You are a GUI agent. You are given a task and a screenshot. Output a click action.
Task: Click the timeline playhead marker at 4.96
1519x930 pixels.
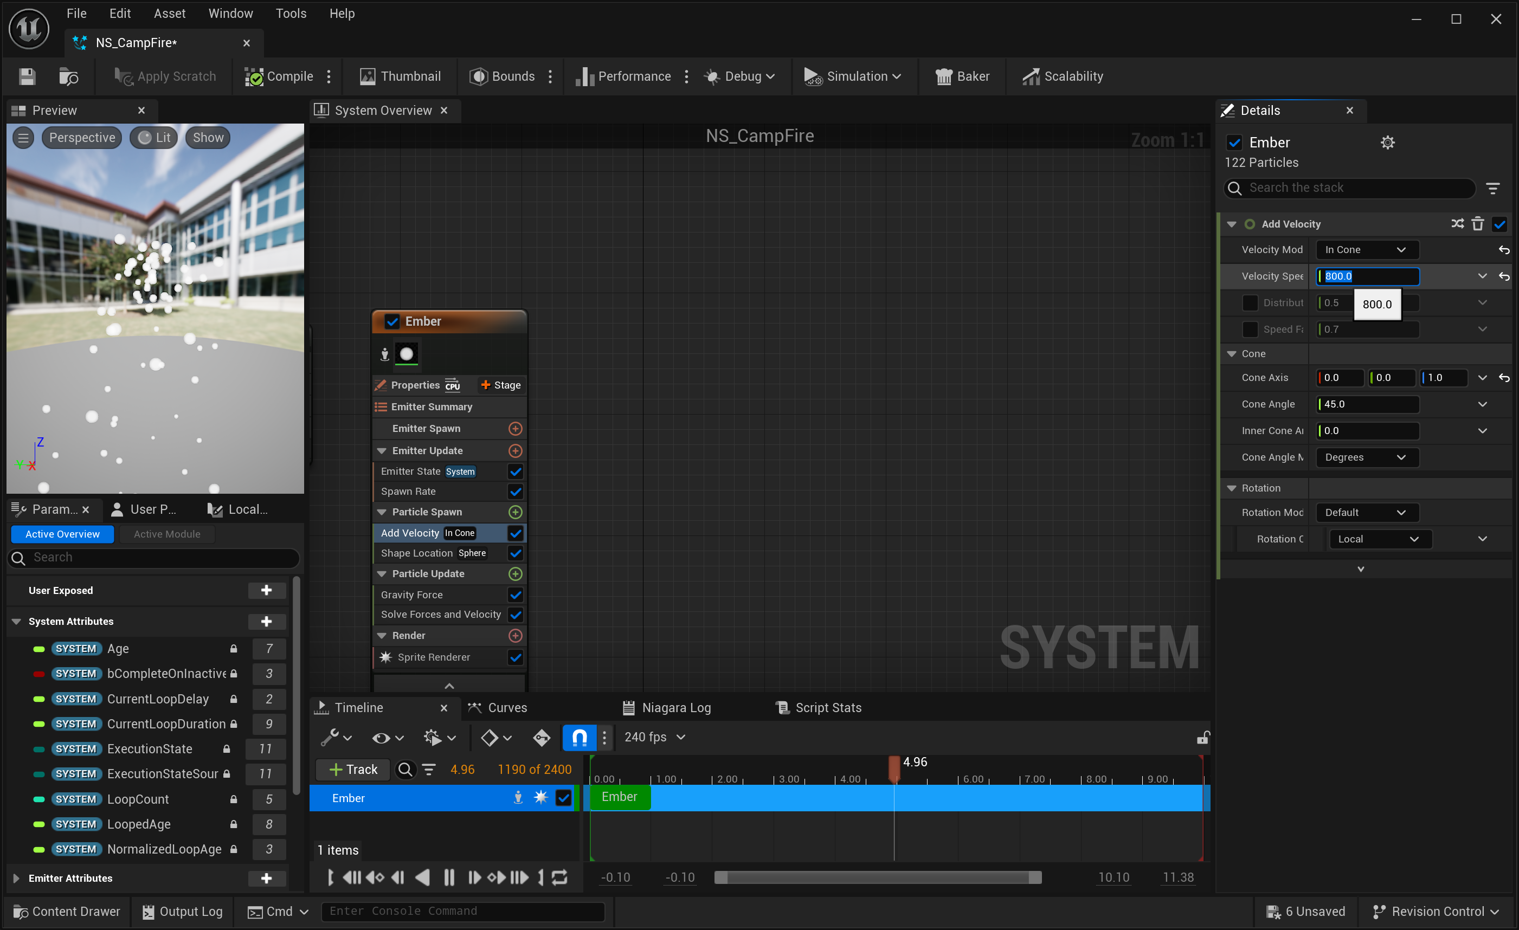pos(894,768)
